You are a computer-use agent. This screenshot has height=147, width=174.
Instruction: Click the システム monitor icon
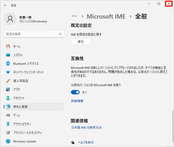pyautogui.click(x=8, y=55)
